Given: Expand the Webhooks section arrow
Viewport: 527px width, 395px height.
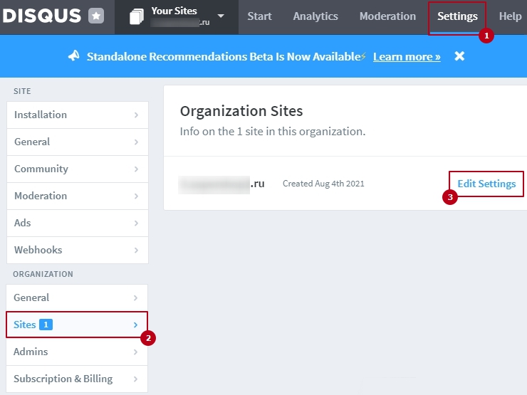Looking at the screenshot, I should (135, 251).
